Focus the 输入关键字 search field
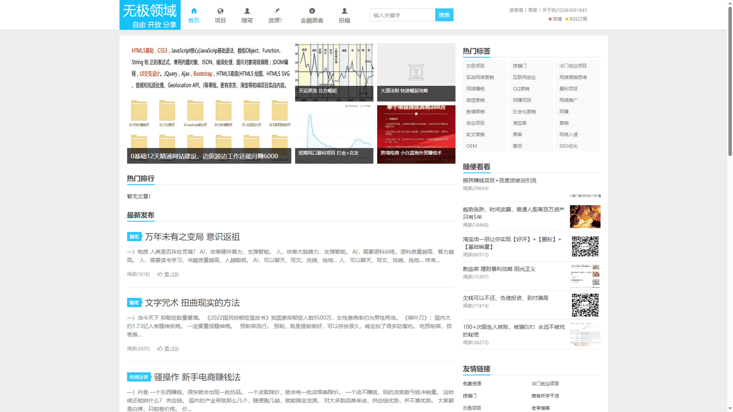 pos(402,15)
